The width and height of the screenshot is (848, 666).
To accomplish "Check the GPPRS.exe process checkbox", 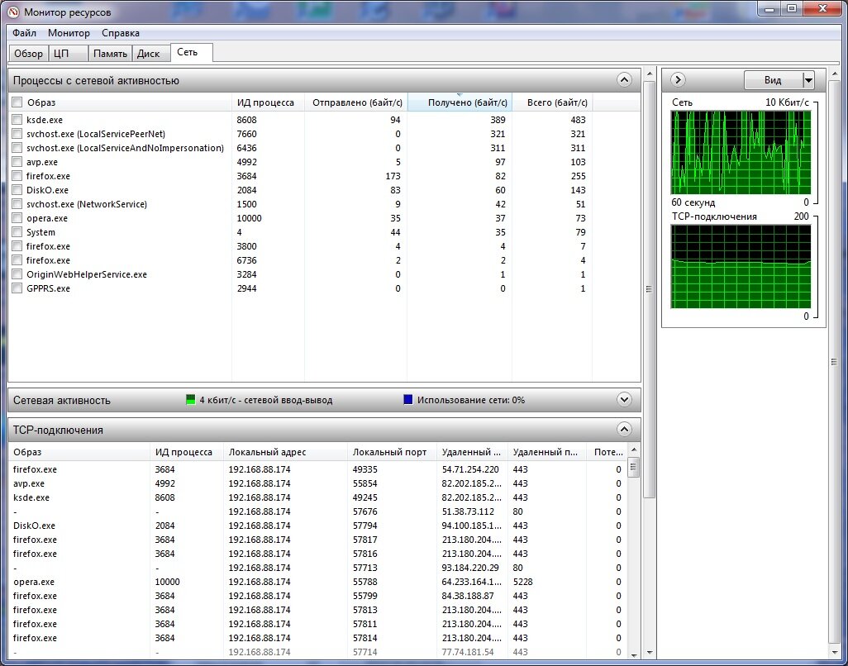I will pyautogui.click(x=17, y=288).
